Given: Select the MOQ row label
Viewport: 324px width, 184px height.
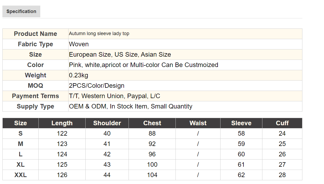Looking at the screenshot, I should click(x=35, y=86).
